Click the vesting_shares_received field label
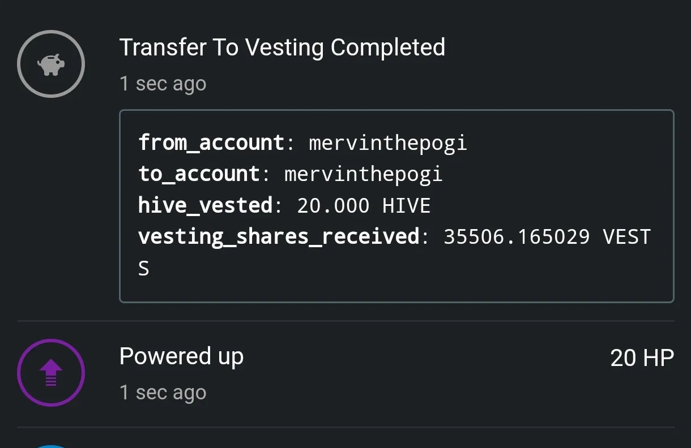This screenshot has height=448, width=691. 279,237
